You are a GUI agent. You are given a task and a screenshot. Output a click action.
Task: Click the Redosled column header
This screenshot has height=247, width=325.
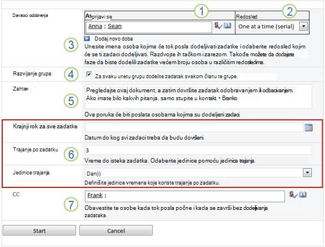(x=247, y=16)
